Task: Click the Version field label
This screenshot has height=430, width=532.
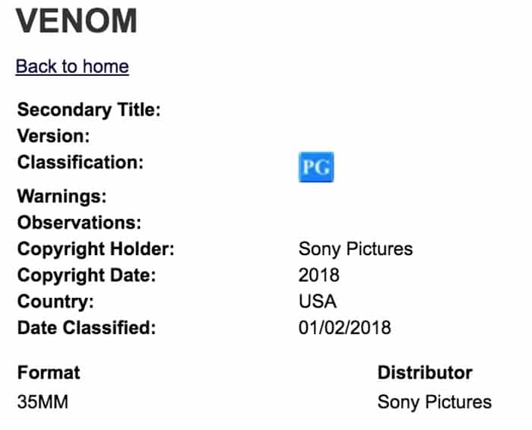Action: click(54, 137)
